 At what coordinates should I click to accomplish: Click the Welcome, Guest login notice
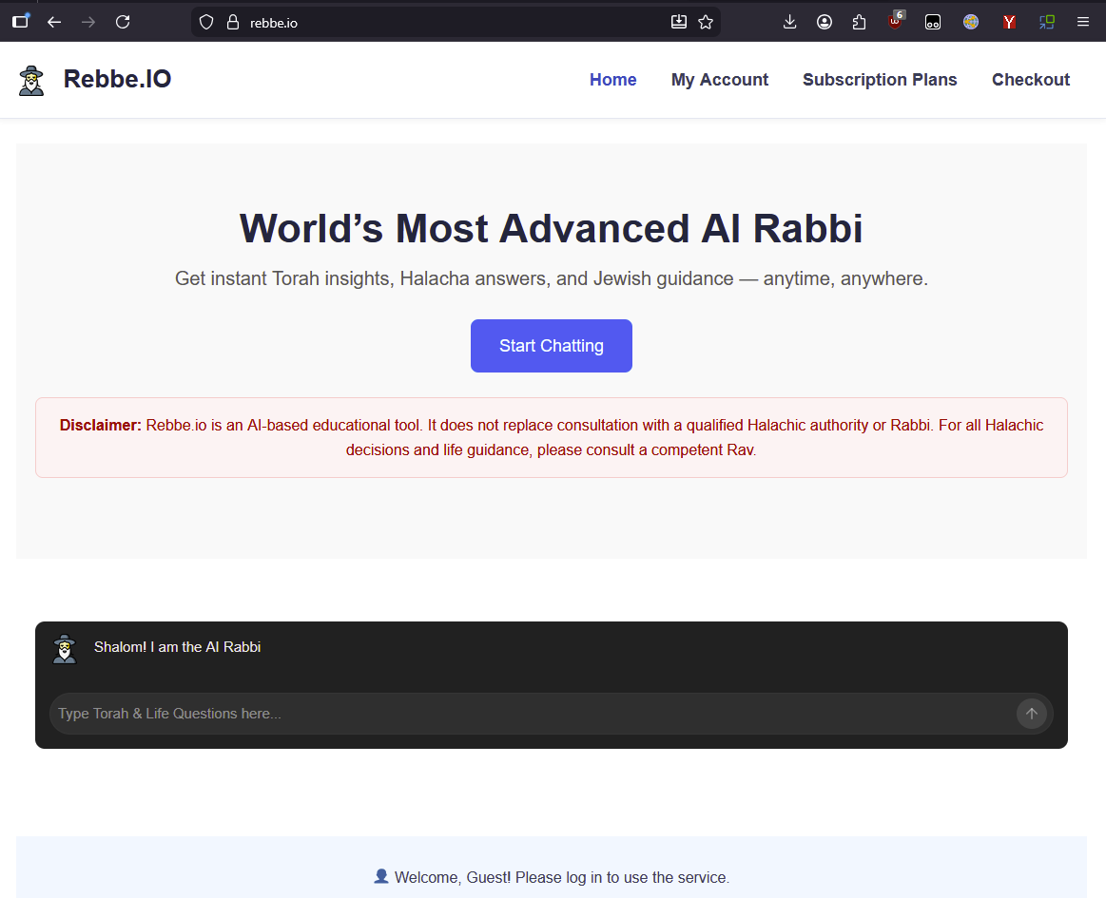coord(561,877)
